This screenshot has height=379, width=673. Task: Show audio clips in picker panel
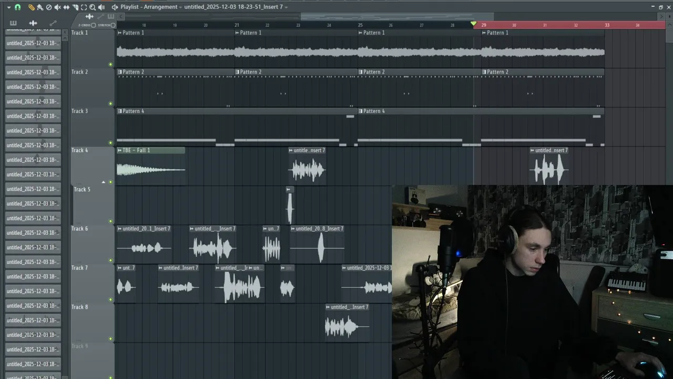33,23
